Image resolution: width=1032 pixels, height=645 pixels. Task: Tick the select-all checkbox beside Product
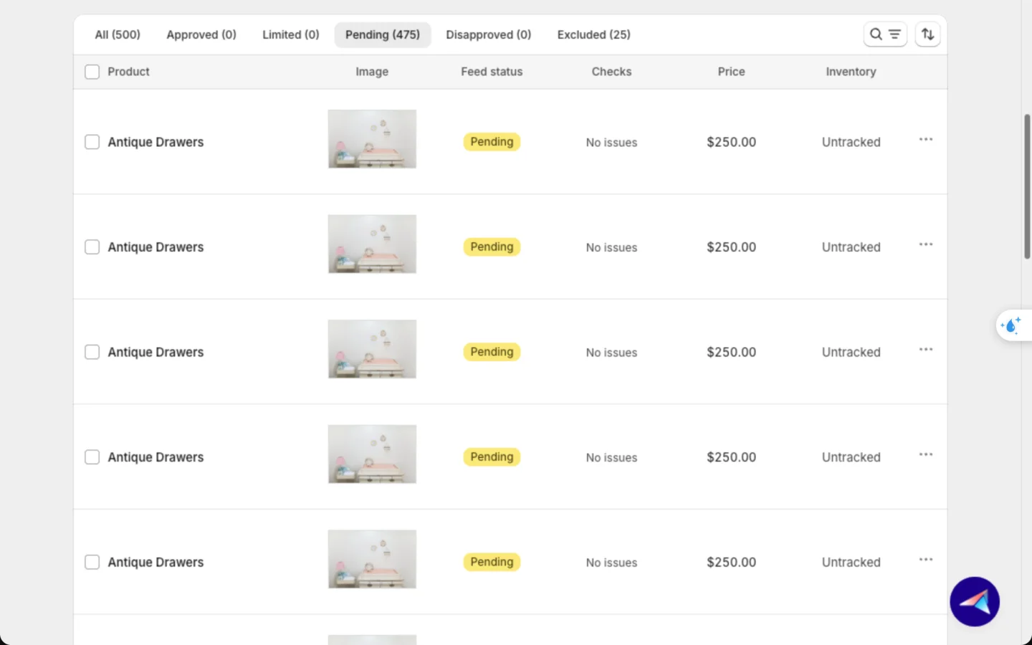click(x=92, y=72)
